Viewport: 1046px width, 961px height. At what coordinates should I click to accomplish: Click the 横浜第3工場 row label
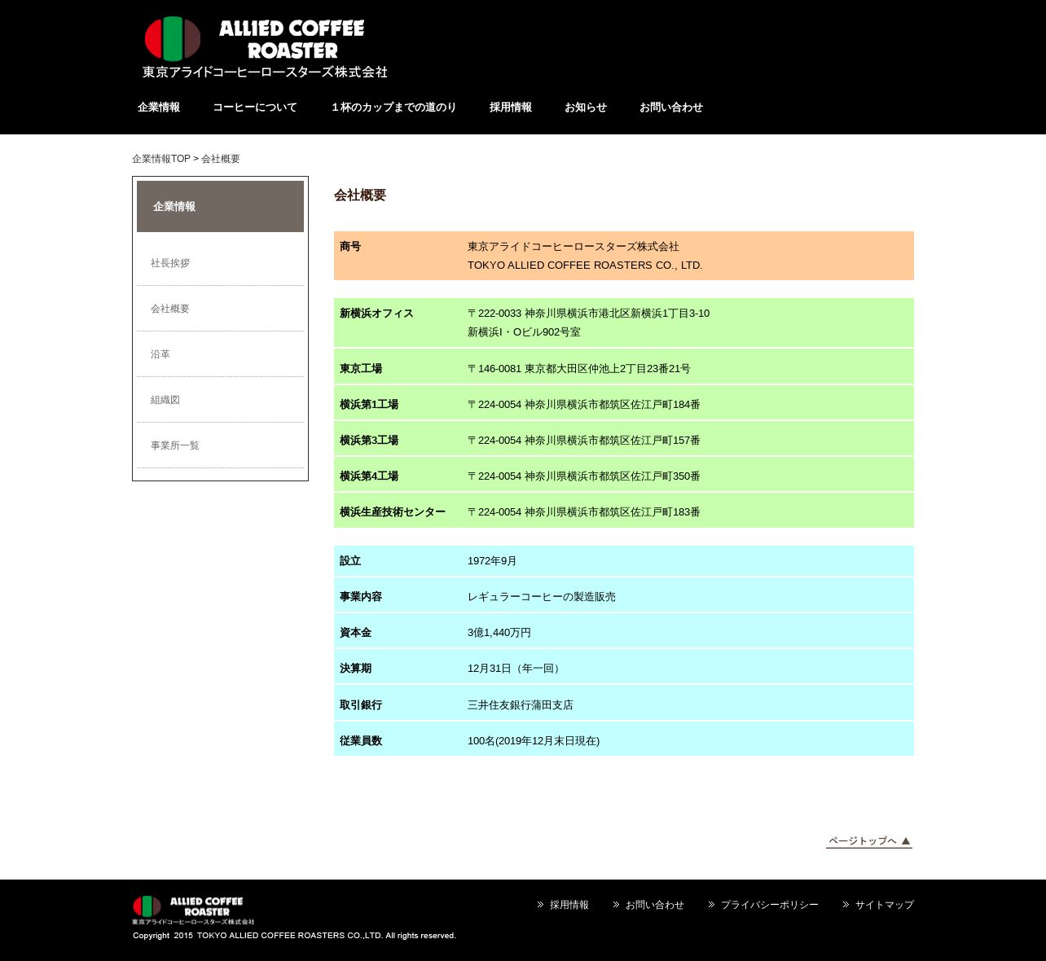coord(369,441)
